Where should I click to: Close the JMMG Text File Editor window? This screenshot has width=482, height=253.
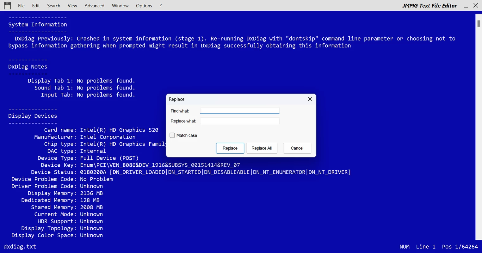475,5
